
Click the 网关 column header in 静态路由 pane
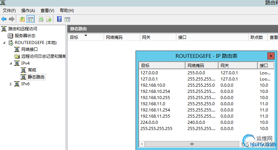pyautogui.click(x=158, y=37)
